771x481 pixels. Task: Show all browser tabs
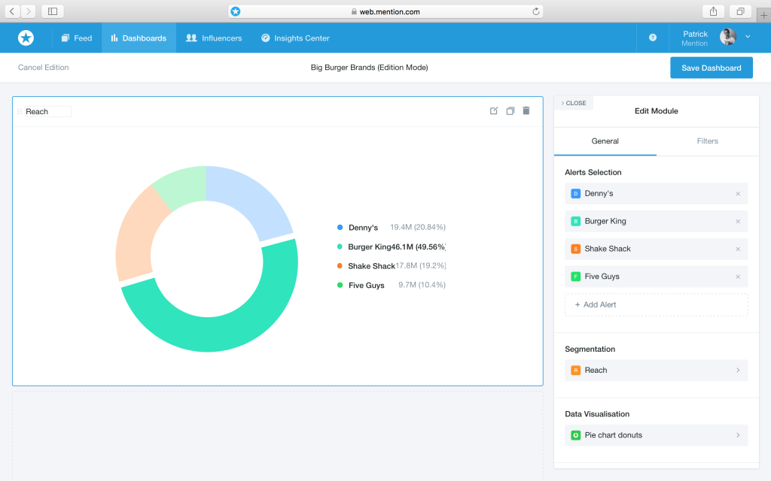(740, 11)
